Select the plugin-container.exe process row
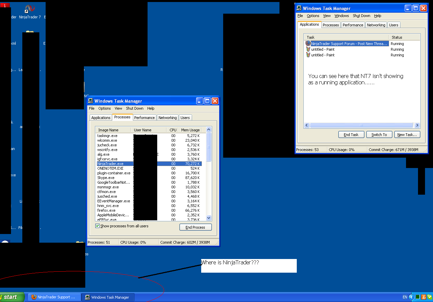Viewport: 433px width, 302px height. point(149,173)
